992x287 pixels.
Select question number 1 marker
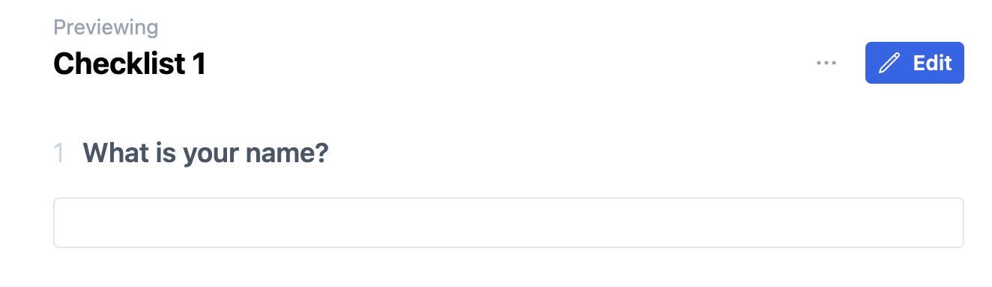pos(58,154)
